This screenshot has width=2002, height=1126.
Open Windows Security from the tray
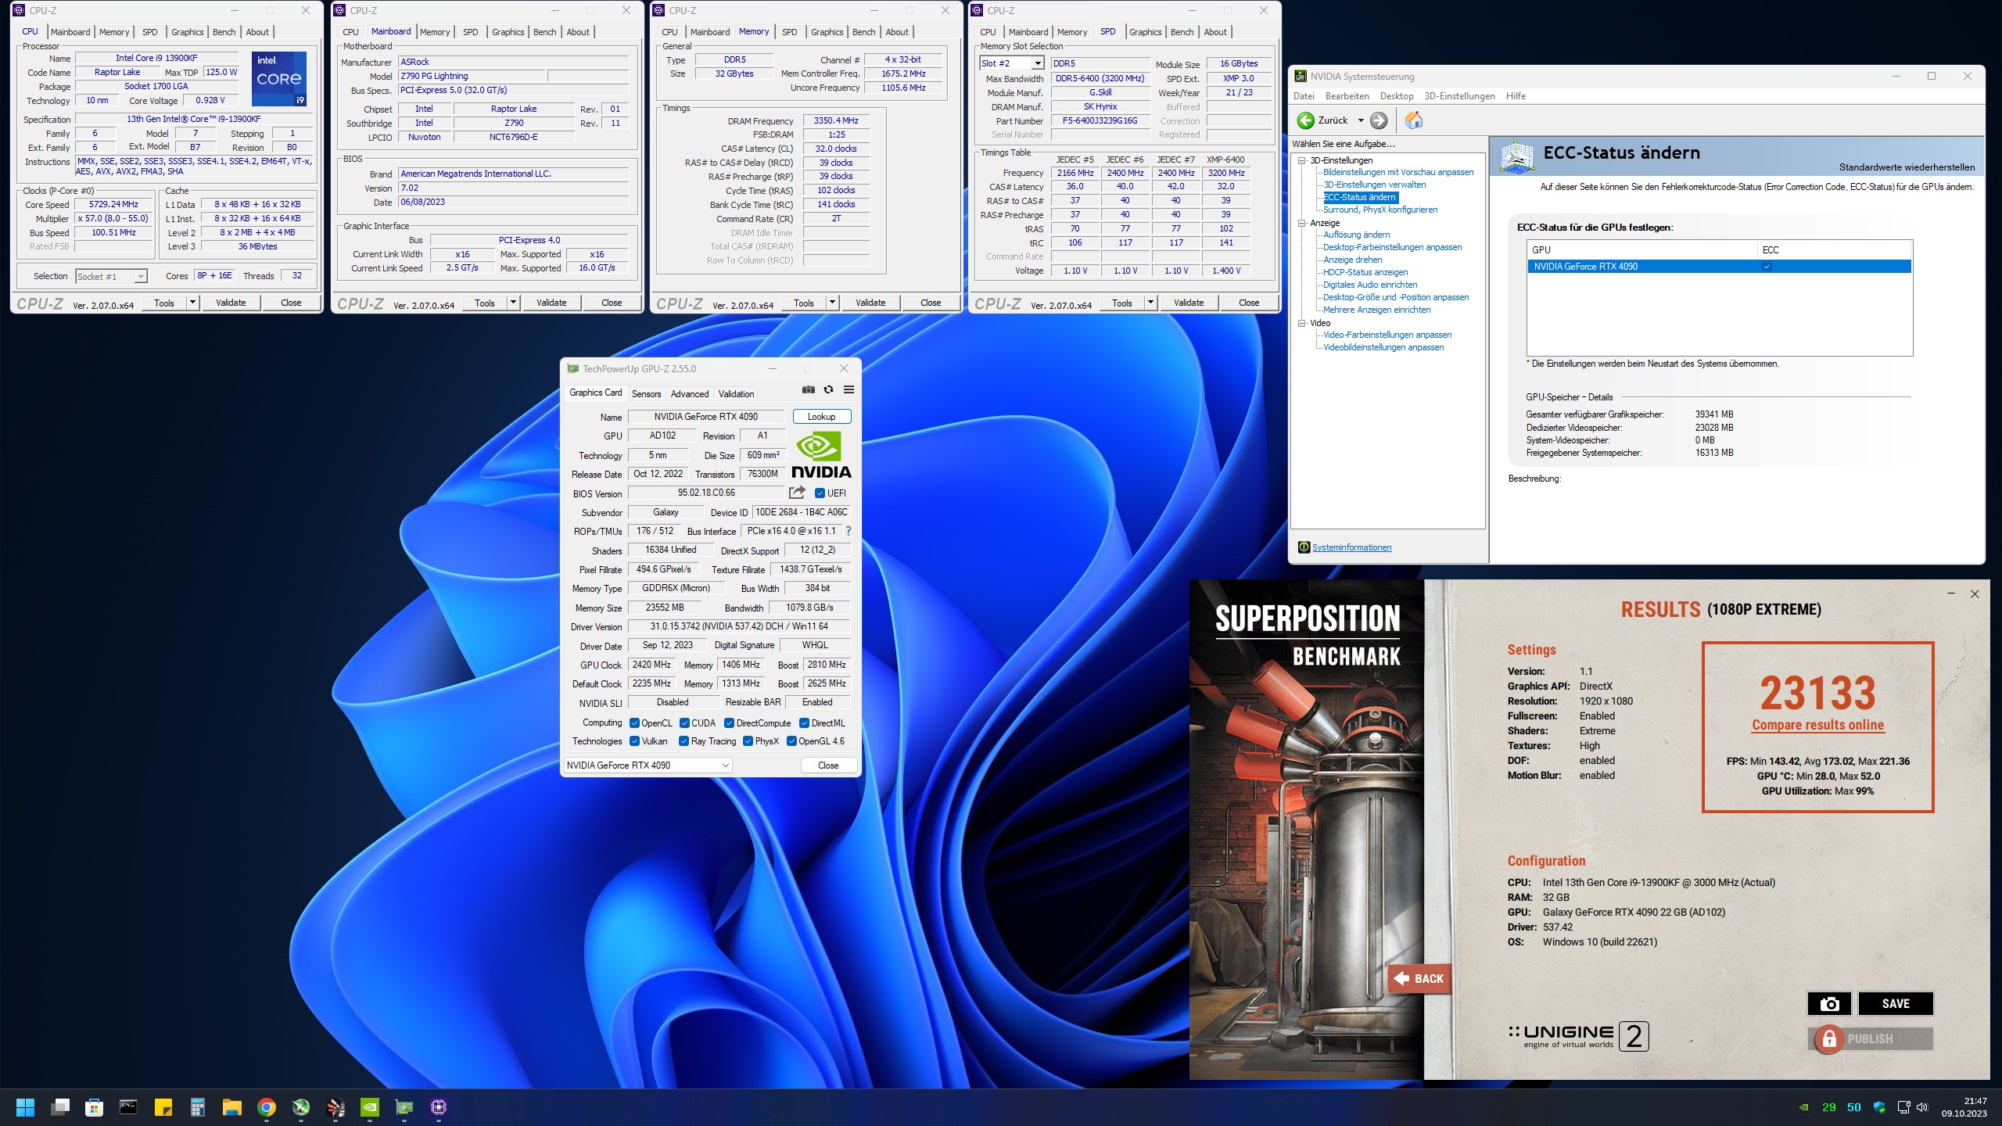(x=1879, y=1107)
